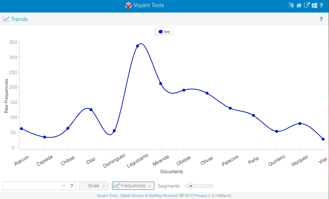Click the Raw Frequencies axis title

click(x=6, y=96)
